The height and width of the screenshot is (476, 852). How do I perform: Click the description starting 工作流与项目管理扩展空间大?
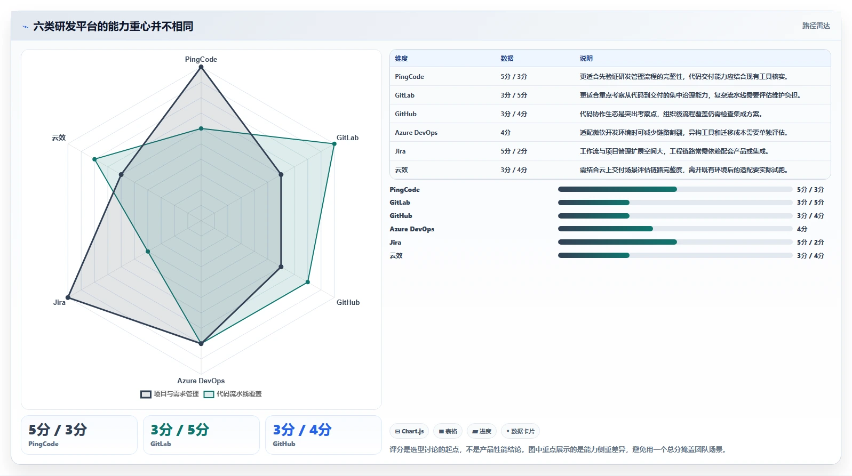[674, 151]
